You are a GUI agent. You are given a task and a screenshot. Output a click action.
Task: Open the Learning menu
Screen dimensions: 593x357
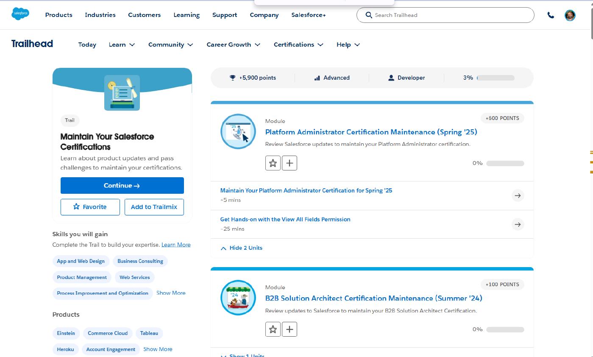click(186, 15)
